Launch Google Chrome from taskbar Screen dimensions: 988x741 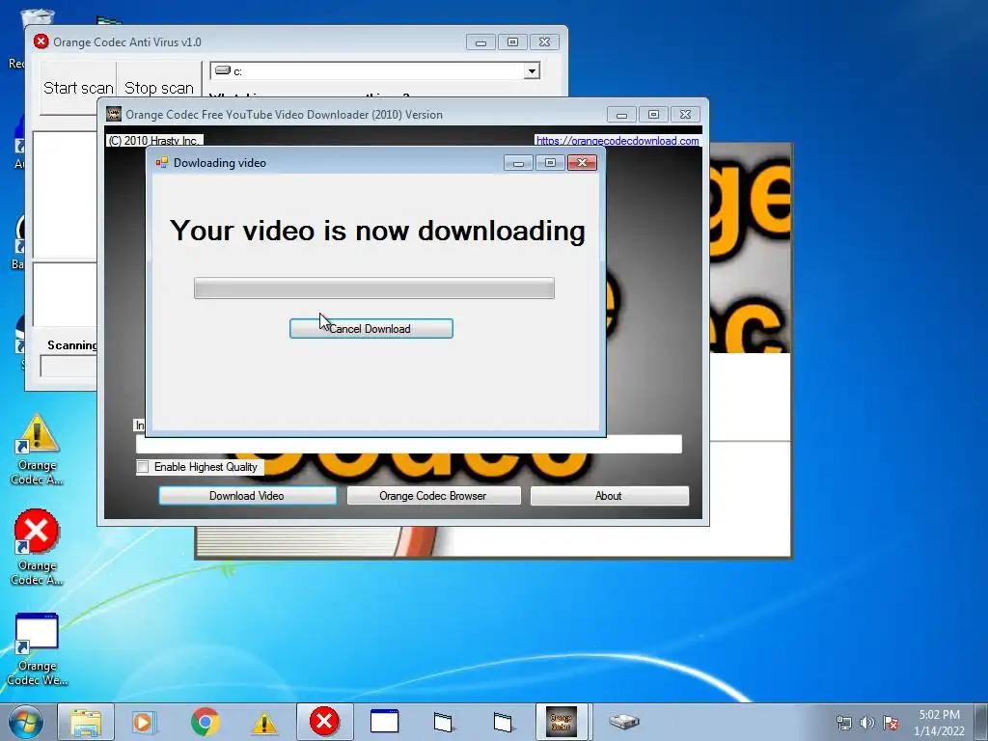click(x=205, y=722)
